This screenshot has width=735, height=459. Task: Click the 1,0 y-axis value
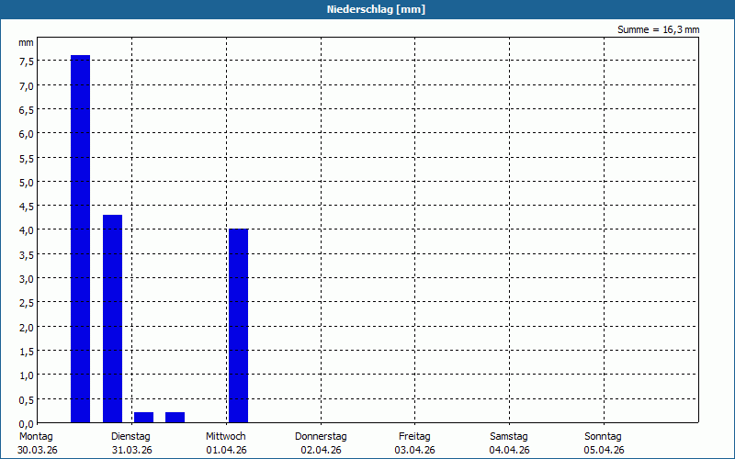click(x=27, y=375)
